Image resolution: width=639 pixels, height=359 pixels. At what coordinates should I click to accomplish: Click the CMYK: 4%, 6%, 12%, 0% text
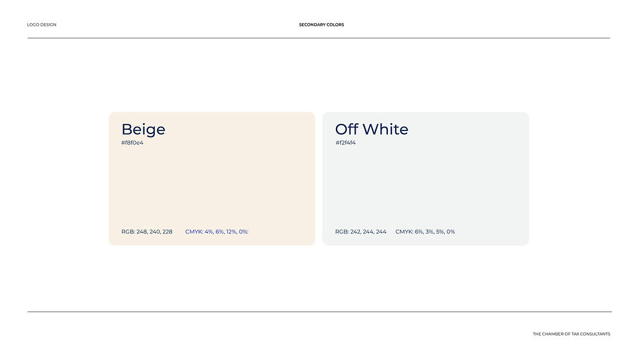217,232
